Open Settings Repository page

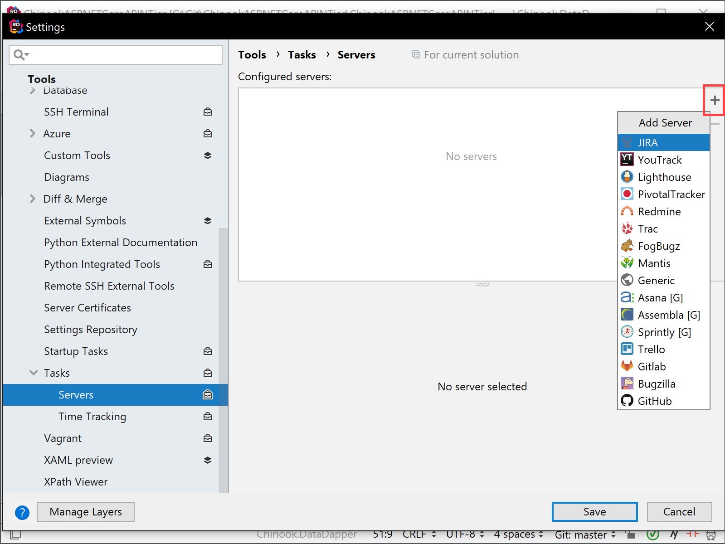[x=91, y=330]
